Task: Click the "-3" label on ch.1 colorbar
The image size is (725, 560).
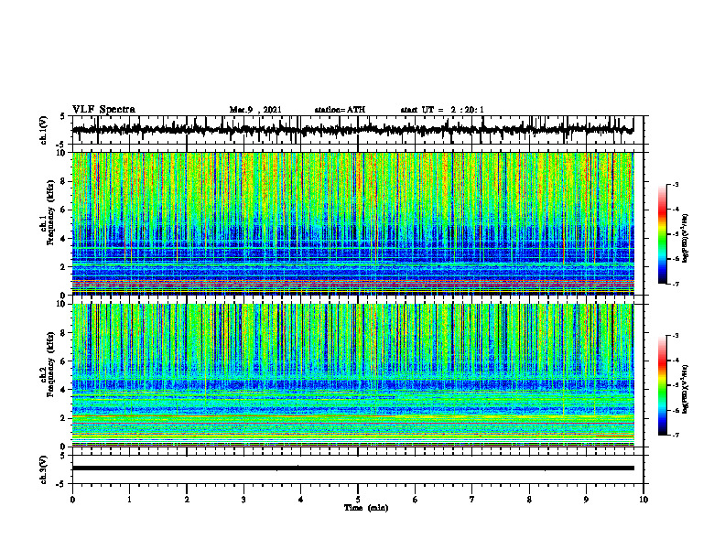Action: (675, 184)
